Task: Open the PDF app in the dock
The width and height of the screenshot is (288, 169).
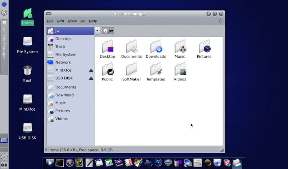Action: 128,163
